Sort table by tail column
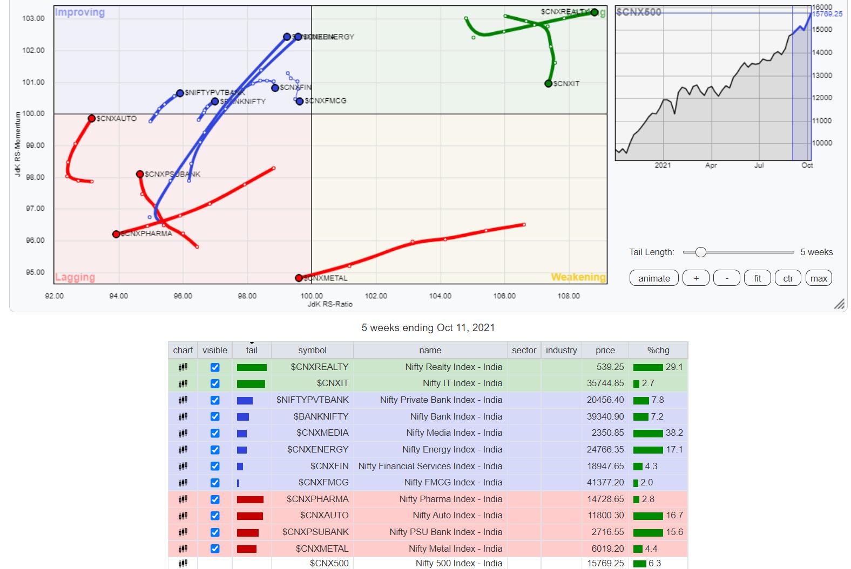Screen dimensions: 851x569 [x=252, y=350]
